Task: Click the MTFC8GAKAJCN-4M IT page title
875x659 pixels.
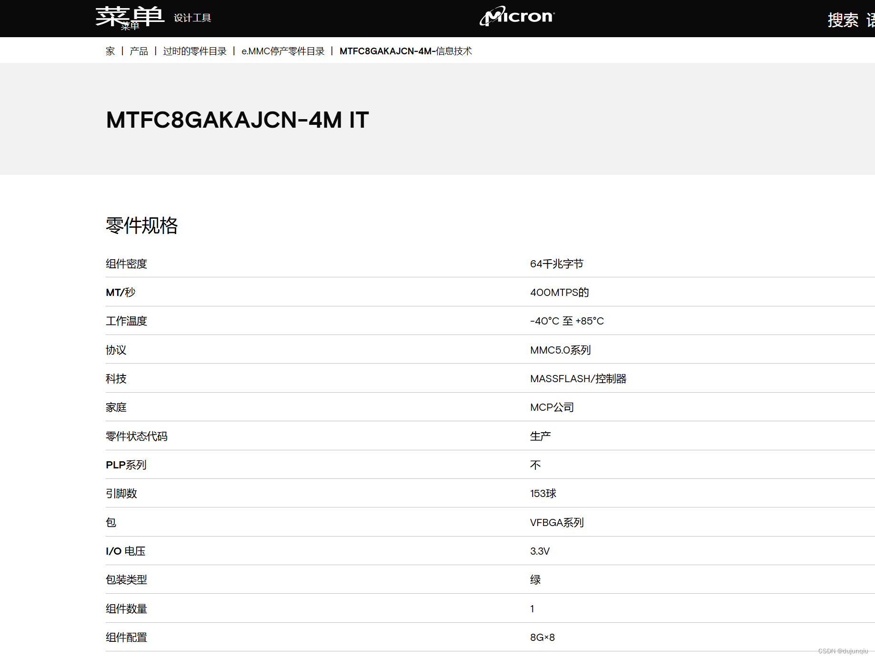Action: [x=237, y=120]
